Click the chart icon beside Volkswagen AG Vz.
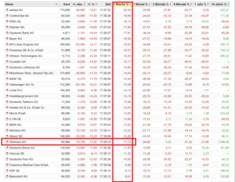The height and width of the screenshot is (182, 235). (x=7, y=85)
